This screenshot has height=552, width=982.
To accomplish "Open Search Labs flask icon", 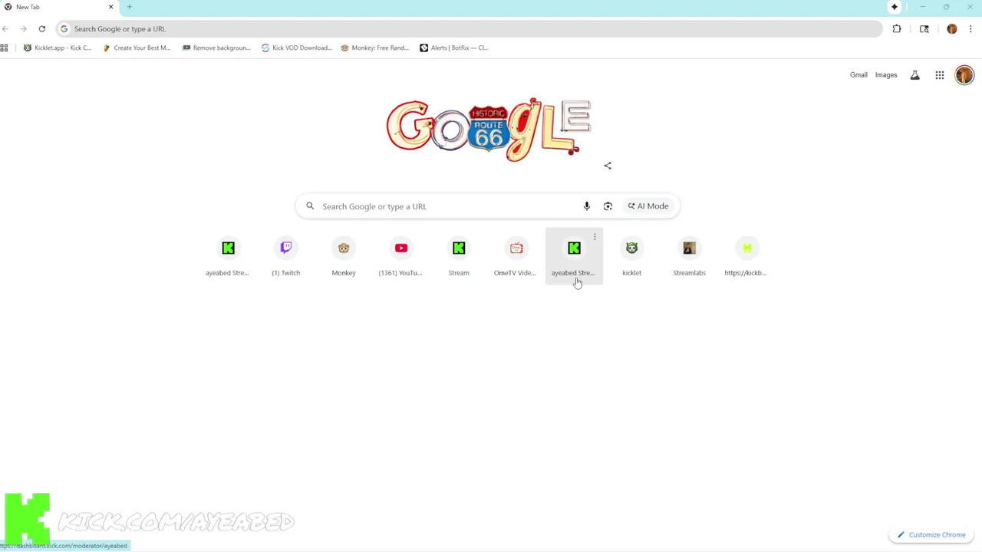I will point(914,75).
